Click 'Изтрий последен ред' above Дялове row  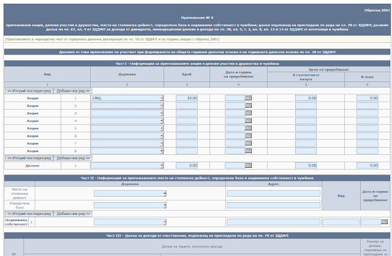(x=29, y=158)
